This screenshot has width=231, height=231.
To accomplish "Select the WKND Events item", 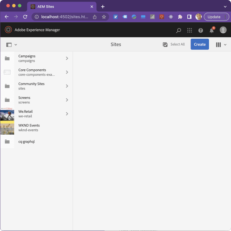I will coord(36,128).
